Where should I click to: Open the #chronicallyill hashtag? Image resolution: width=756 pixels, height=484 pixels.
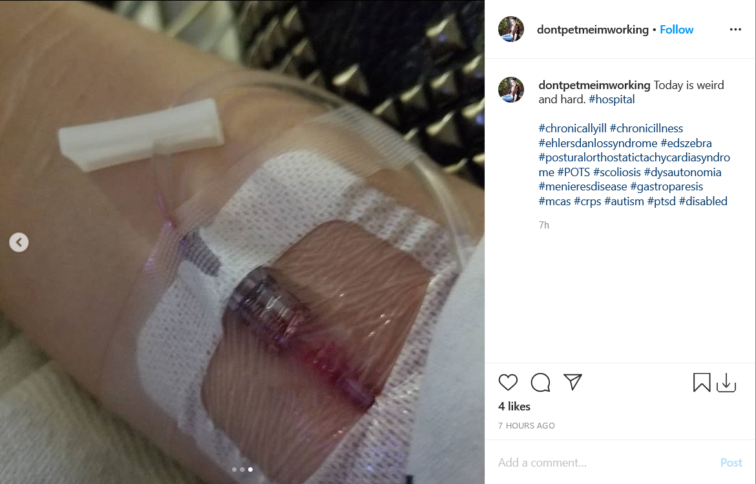point(572,128)
